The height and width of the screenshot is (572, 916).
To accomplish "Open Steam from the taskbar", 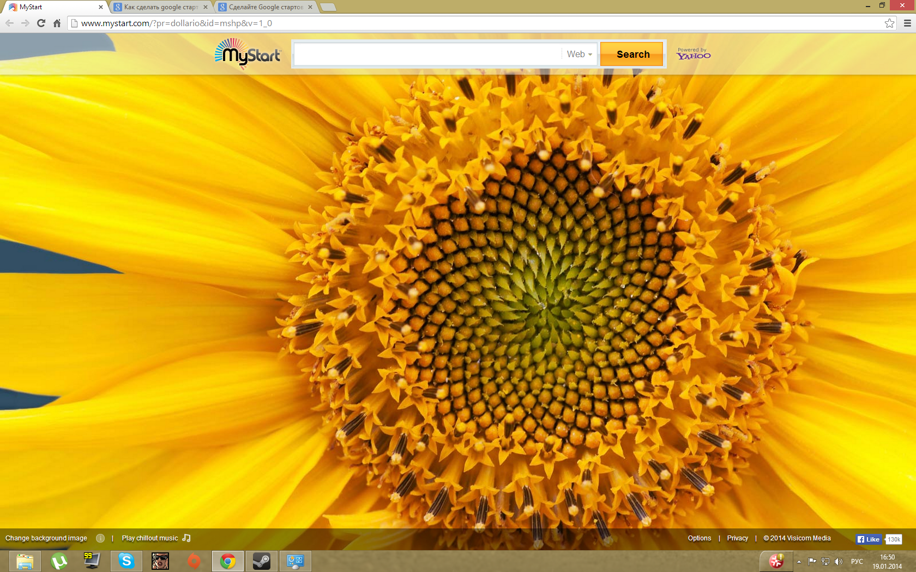I will [x=262, y=561].
